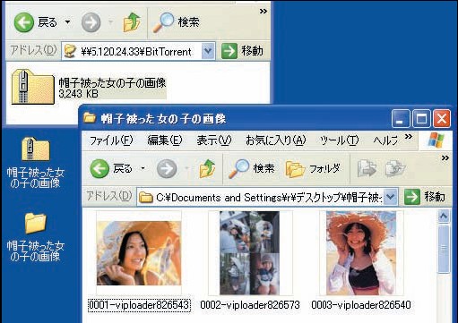
Task: Click the Windows flag logo
Action: pyautogui.click(x=436, y=140)
